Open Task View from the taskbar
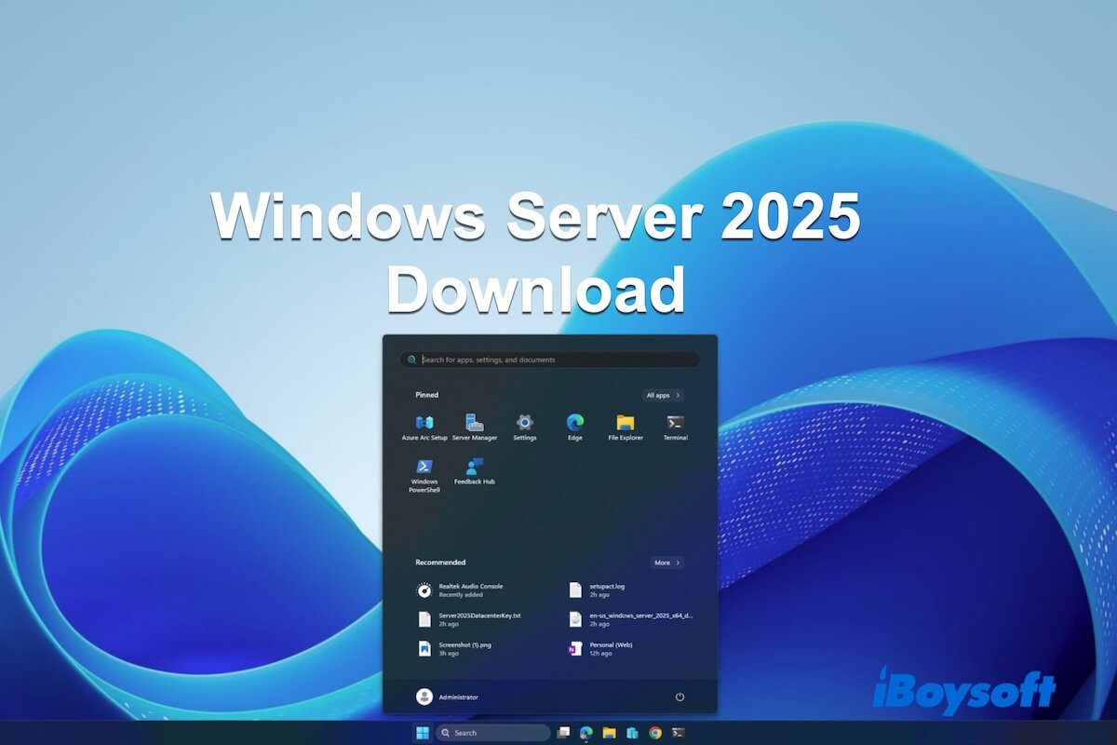 click(x=563, y=733)
